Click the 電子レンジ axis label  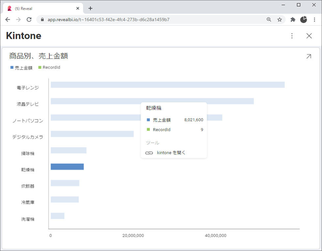click(x=28, y=88)
